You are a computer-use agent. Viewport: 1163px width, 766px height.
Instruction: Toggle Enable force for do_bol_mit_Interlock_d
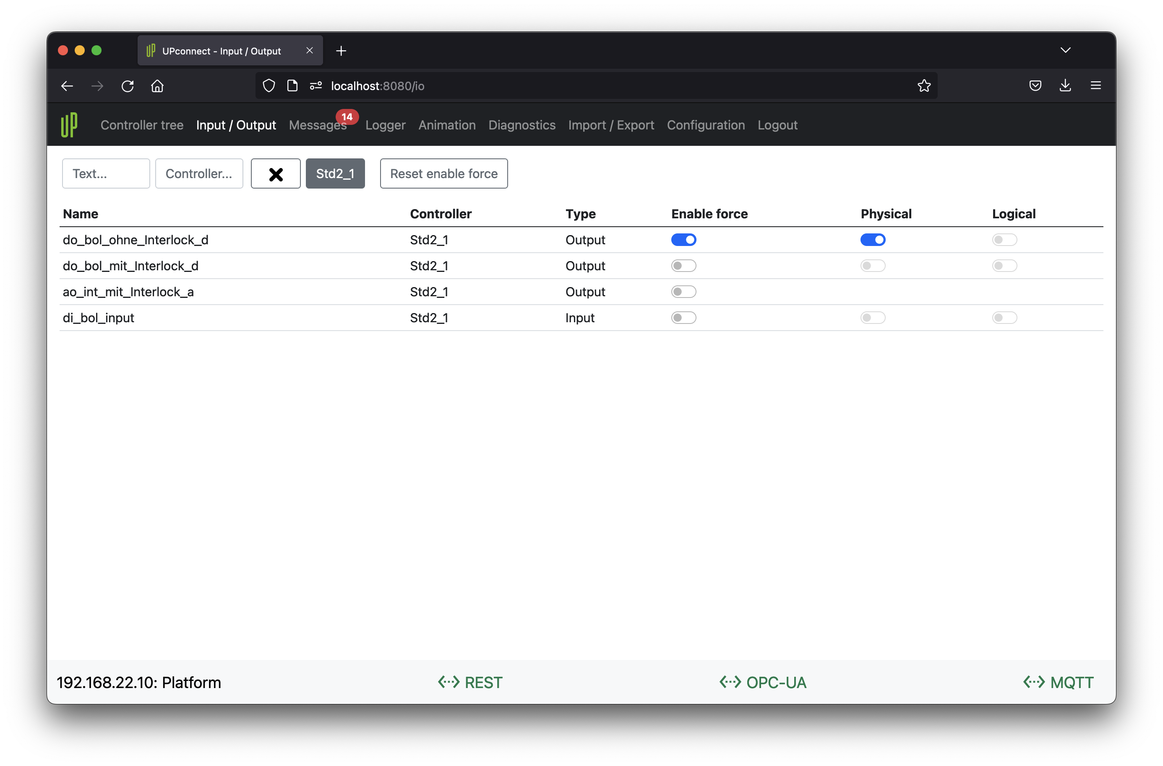683,266
